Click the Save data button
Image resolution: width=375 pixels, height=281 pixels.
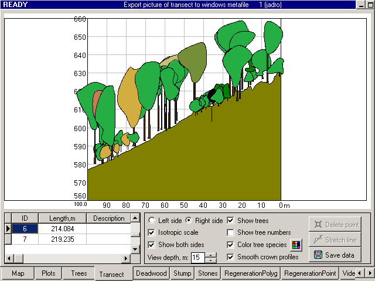pyautogui.click(x=335, y=255)
